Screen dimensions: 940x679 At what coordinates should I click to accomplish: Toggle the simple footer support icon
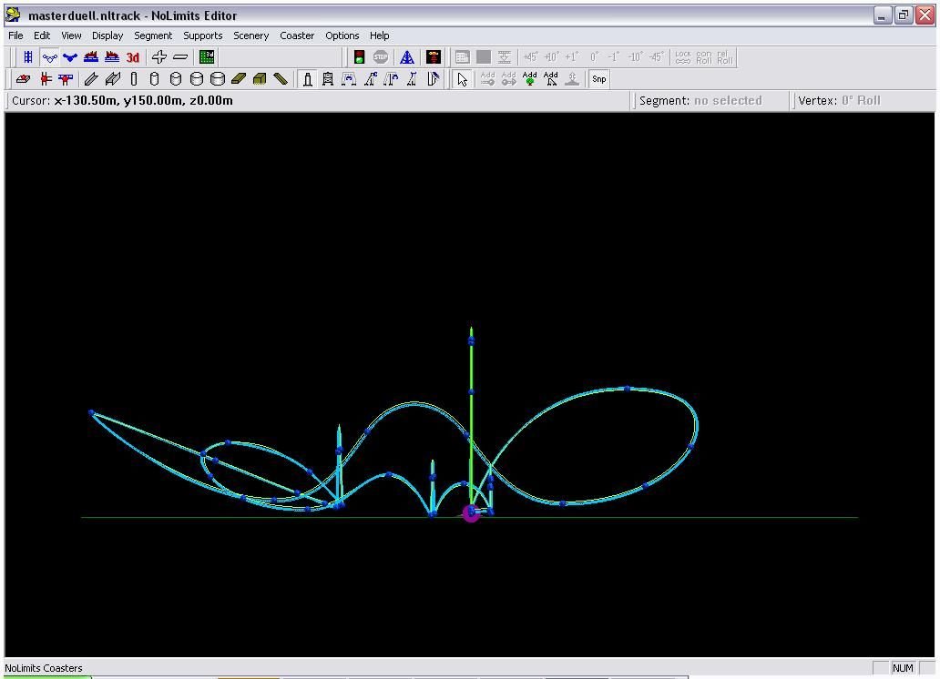tap(307, 78)
